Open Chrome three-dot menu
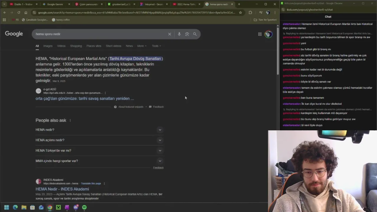 coord(275,13)
